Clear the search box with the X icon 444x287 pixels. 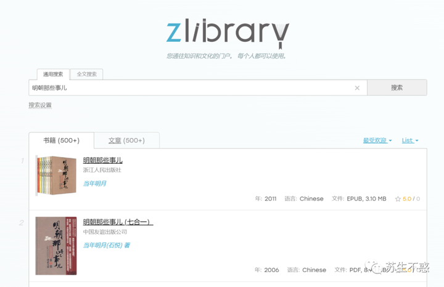coord(357,88)
